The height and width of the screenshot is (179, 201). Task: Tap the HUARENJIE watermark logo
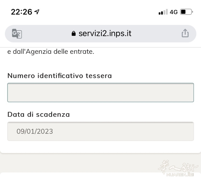(178, 168)
